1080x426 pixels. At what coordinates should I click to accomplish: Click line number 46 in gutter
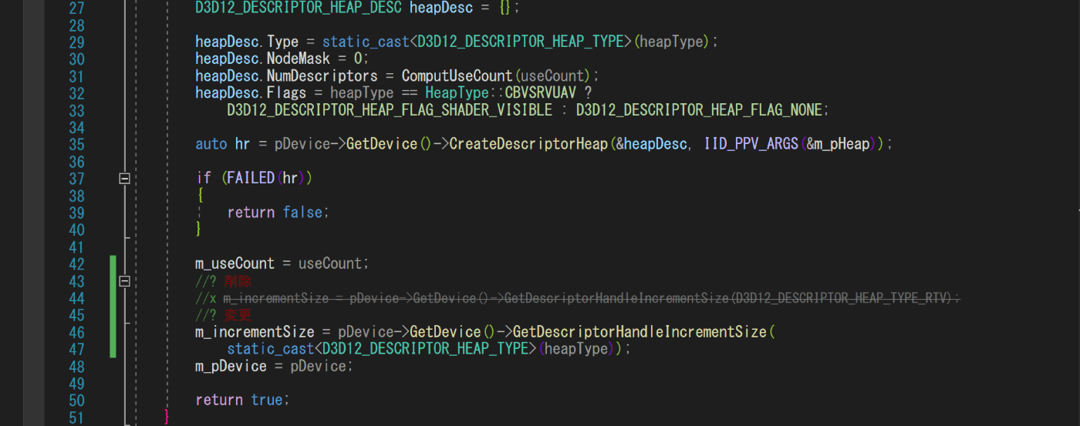(76, 332)
